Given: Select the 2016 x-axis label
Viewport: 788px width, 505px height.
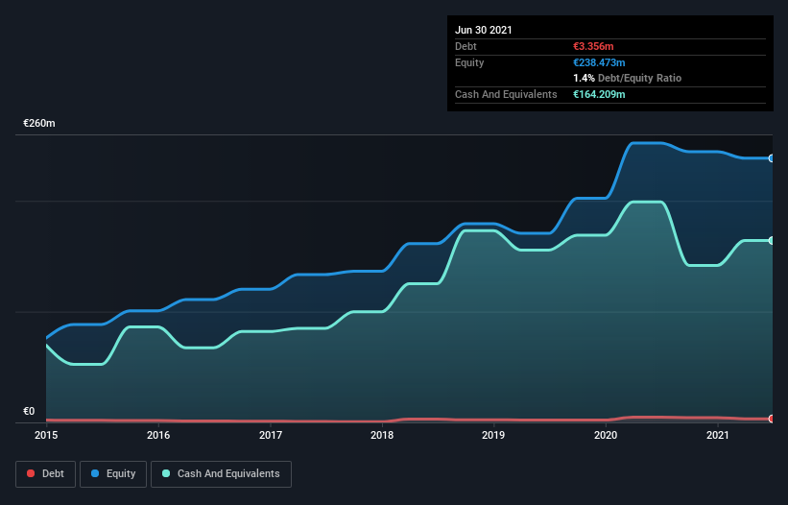Looking at the screenshot, I should (x=158, y=436).
